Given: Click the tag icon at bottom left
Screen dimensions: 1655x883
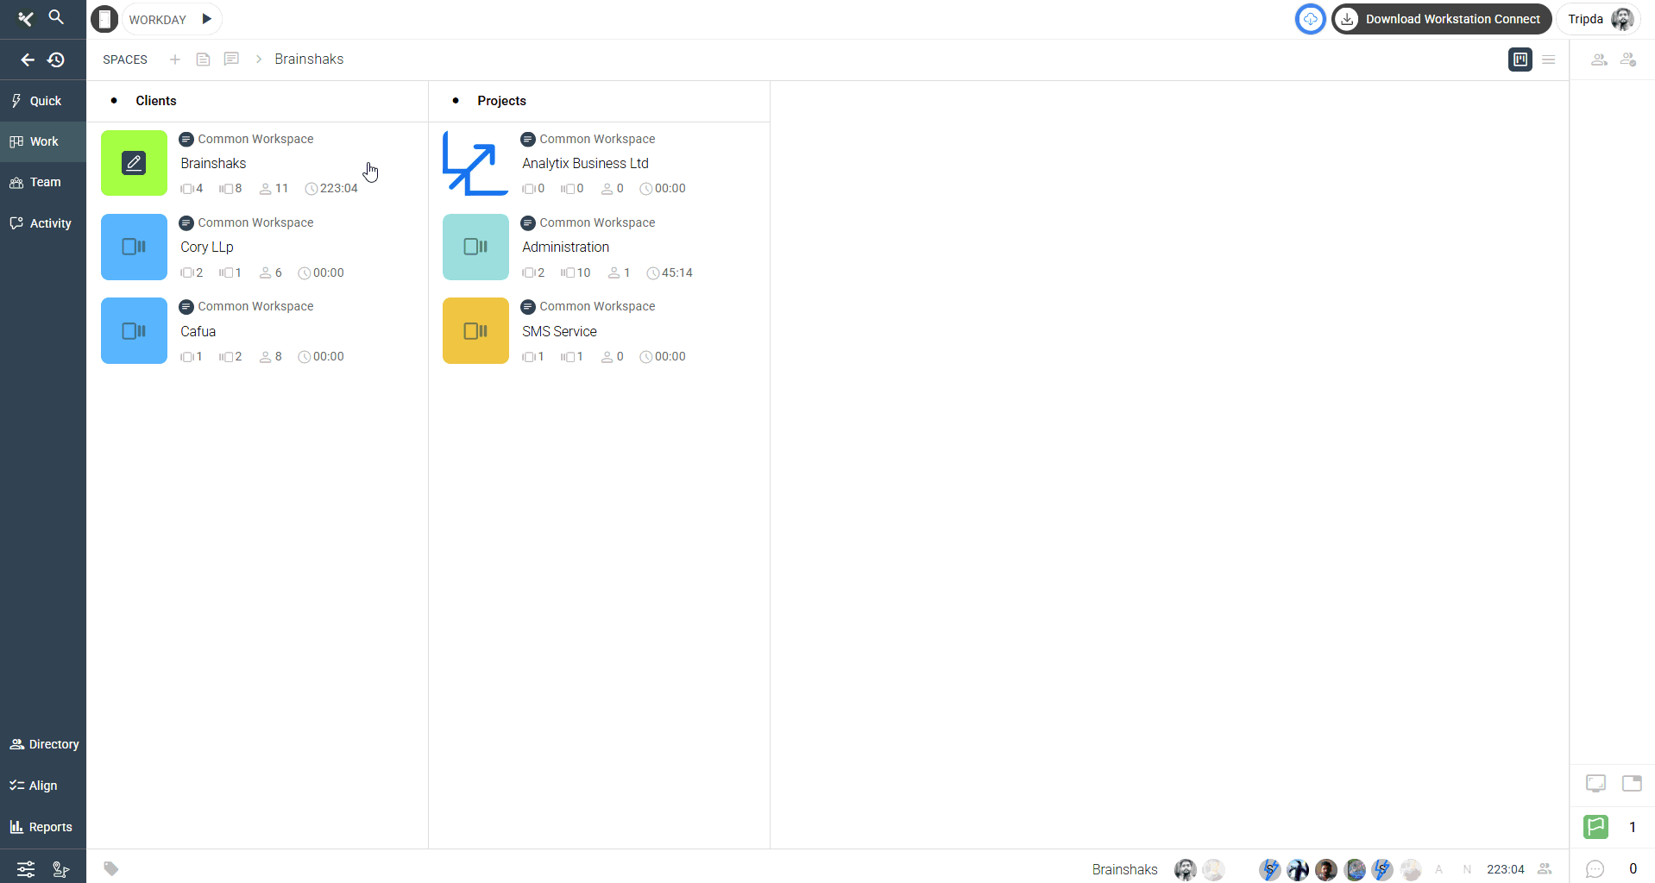Looking at the screenshot, I should point(111,868).
